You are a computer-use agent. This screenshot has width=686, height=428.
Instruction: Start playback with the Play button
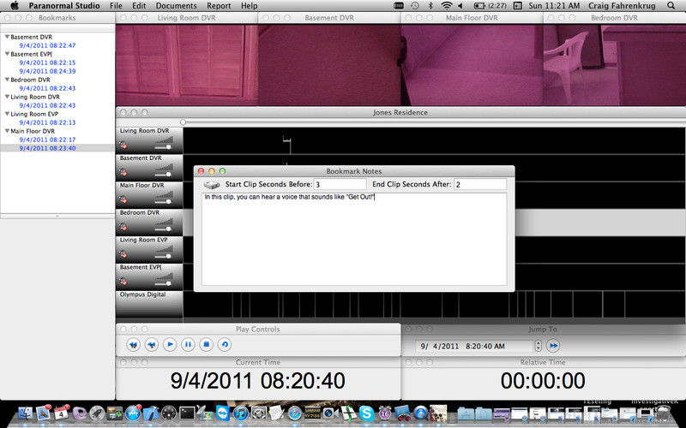(x=170, y=345)
